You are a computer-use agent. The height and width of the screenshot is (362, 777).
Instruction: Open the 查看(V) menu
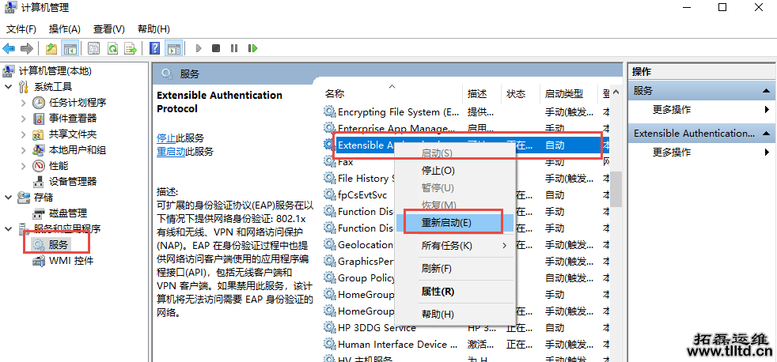coord(109,28)
